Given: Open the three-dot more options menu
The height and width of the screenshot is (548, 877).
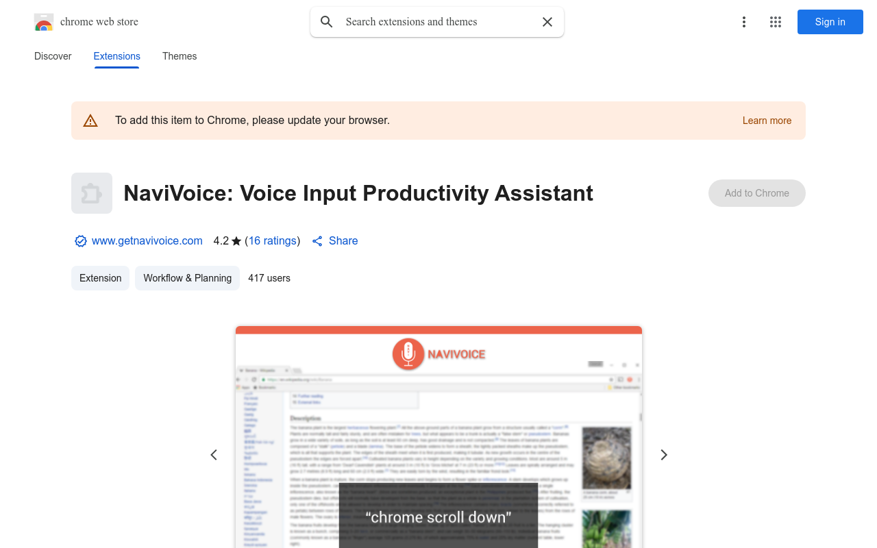Looking at the screenshot, I should tap(744, 22).
